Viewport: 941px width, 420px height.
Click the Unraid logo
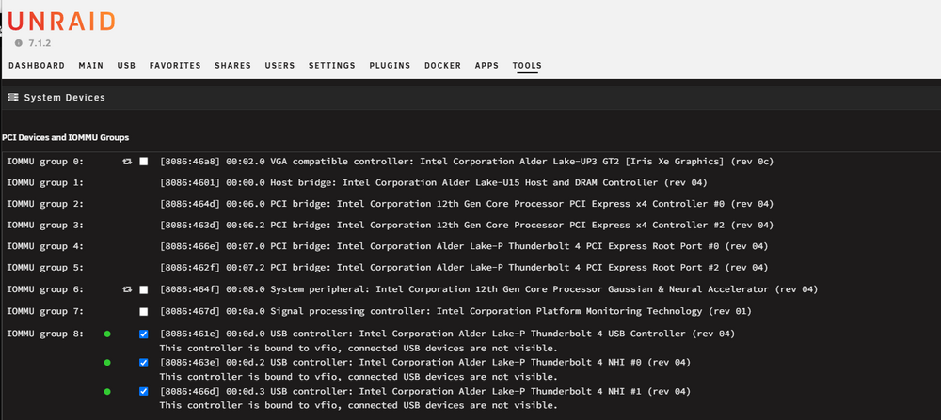pyautogui.click(x=61, y=22)
